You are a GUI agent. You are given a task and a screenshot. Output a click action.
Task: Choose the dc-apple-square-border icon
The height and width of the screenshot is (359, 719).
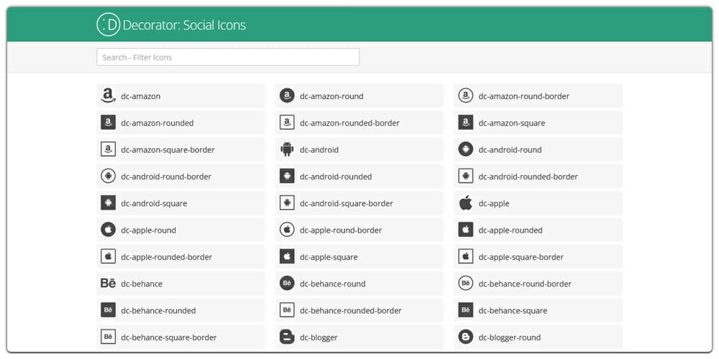point(465,256)
